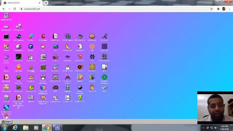The height and width of the screenshot is (131, 233).
Task: Switch to Chrome on the taskbar
Action: point(47,128)
